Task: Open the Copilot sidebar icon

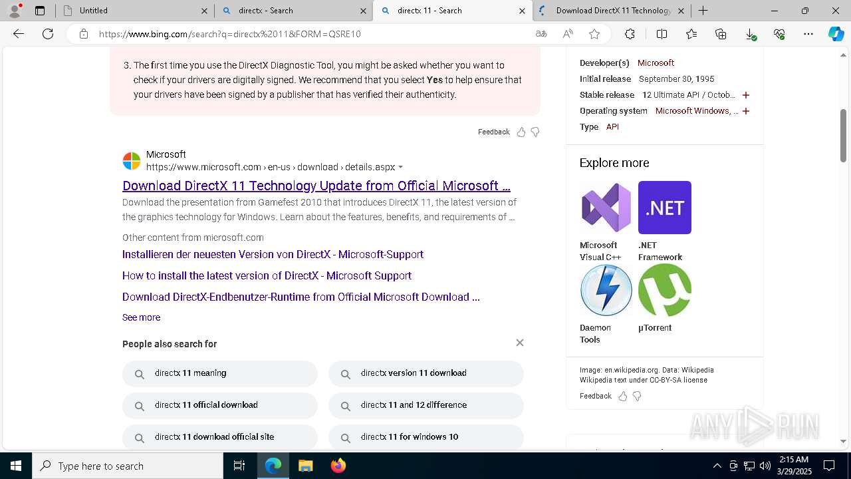Action: coord(836,34)
